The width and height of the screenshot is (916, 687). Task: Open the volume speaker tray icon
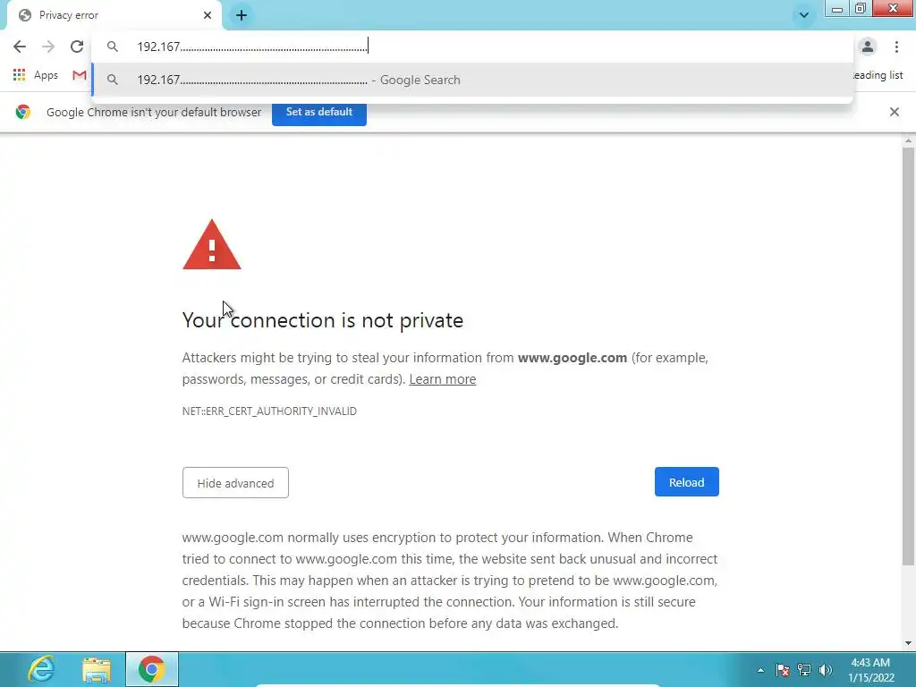(826, 670)
